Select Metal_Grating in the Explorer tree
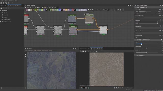 [x=7, y=20]
